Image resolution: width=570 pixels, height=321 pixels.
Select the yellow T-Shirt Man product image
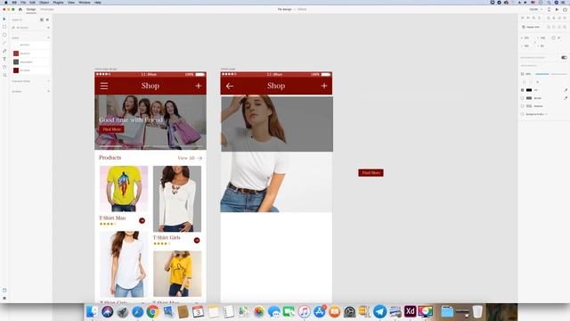124,188
